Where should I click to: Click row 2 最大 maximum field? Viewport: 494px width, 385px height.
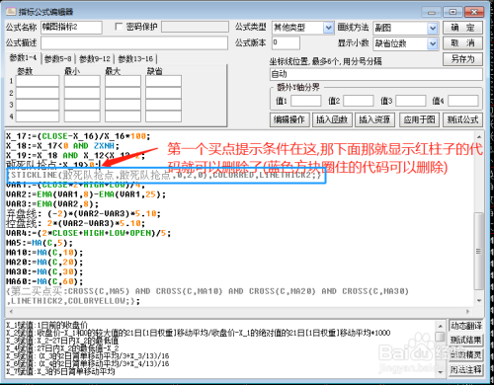tap(123, 93)
